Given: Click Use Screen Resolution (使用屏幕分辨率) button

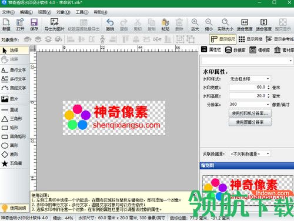Looking at the screenshot, I should (x=250, y=122).
